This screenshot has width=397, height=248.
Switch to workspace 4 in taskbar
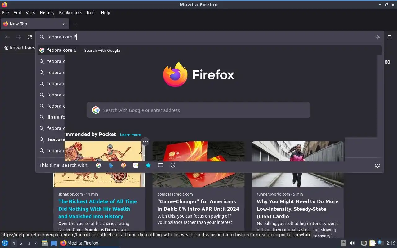(x=36, y=243)
